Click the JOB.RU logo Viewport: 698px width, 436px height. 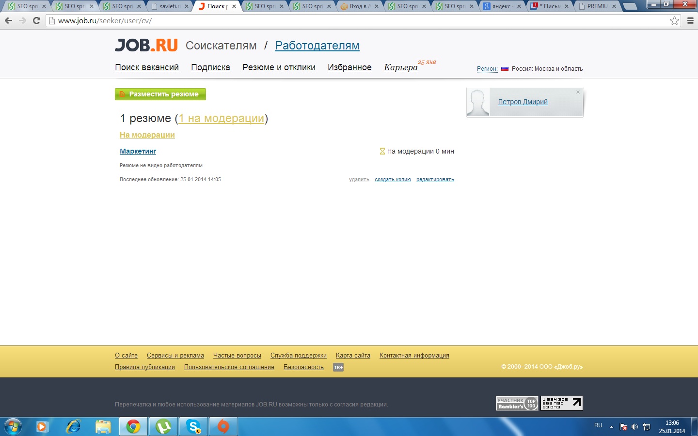(146, 45)
